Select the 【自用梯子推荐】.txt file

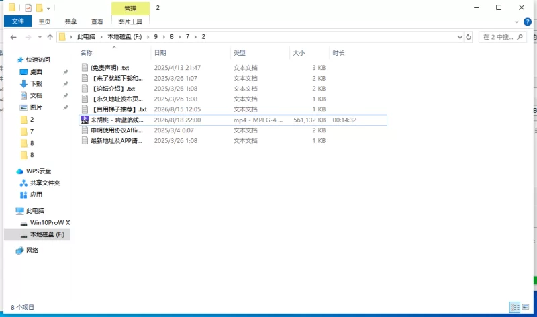tap(119, 109)
